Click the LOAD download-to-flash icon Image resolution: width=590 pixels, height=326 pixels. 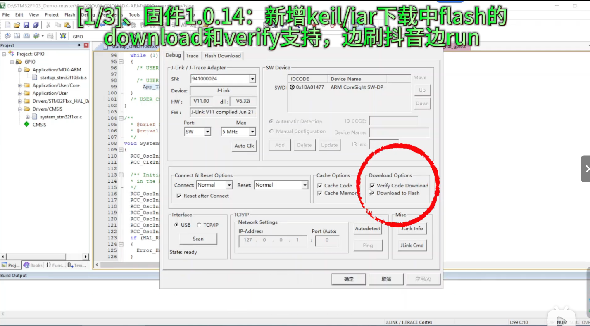pyautogui.click(x=63, y=36)
